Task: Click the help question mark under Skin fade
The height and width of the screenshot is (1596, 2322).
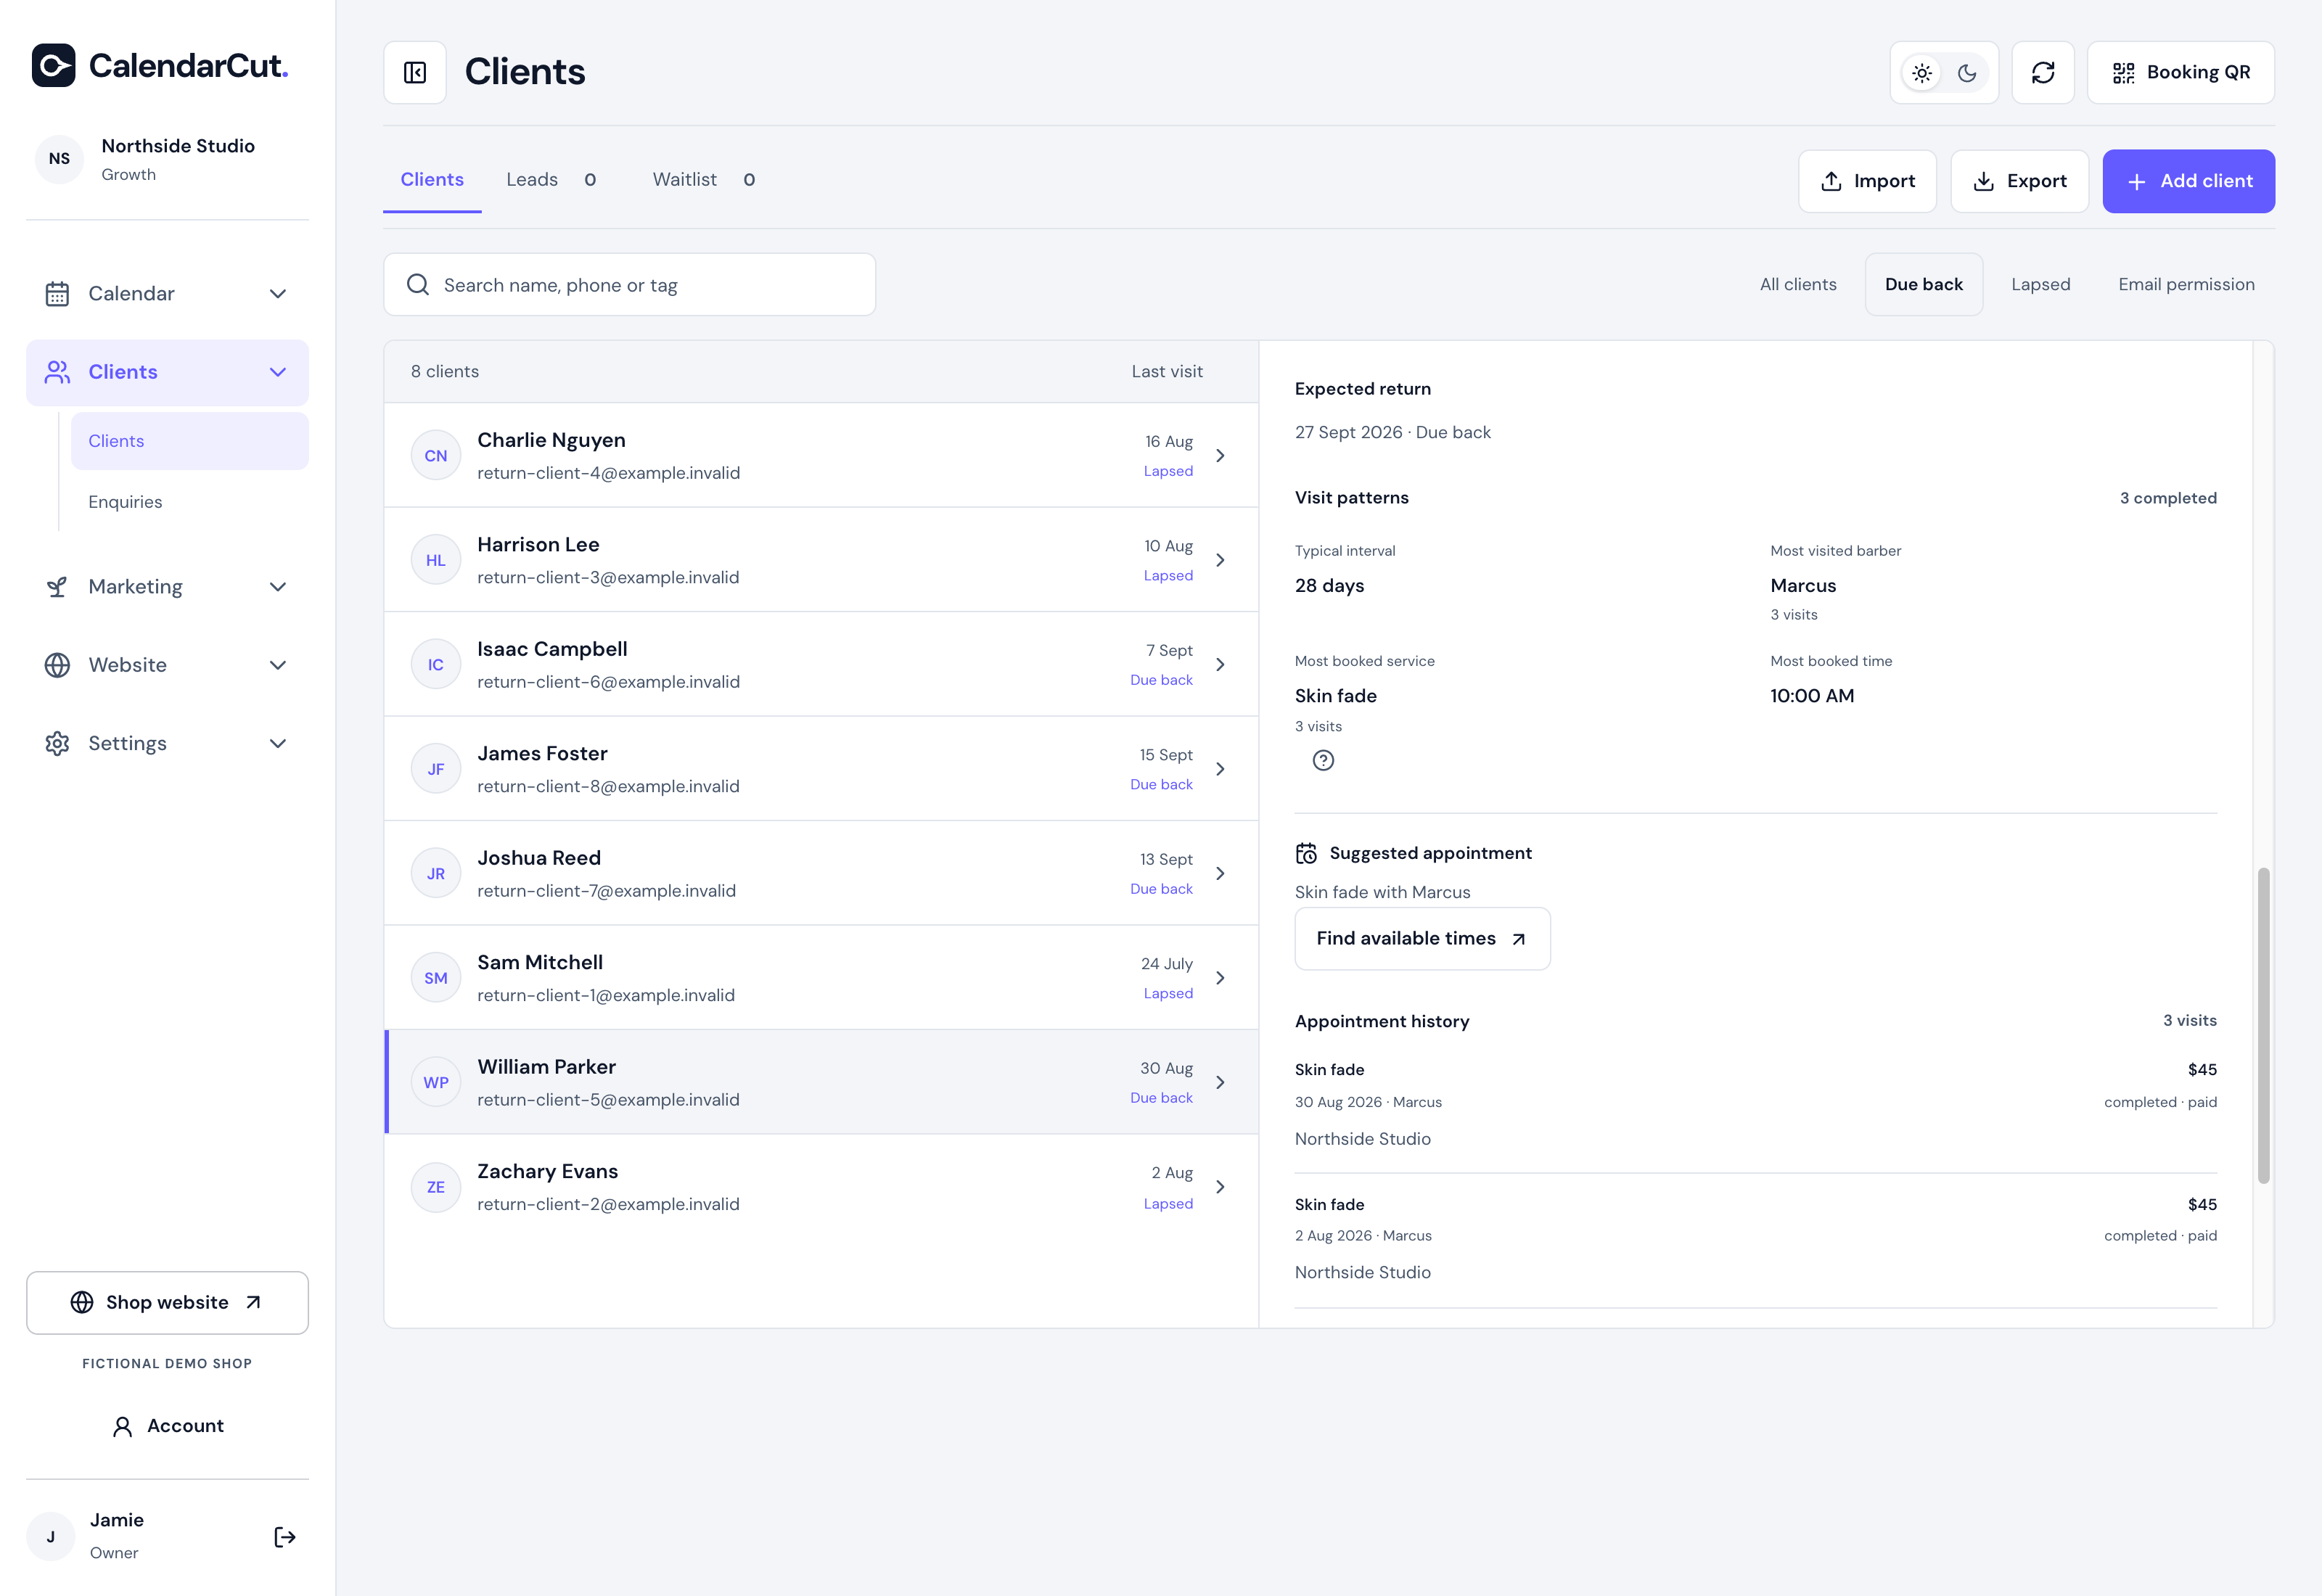Action: (x=1322, y=760)
